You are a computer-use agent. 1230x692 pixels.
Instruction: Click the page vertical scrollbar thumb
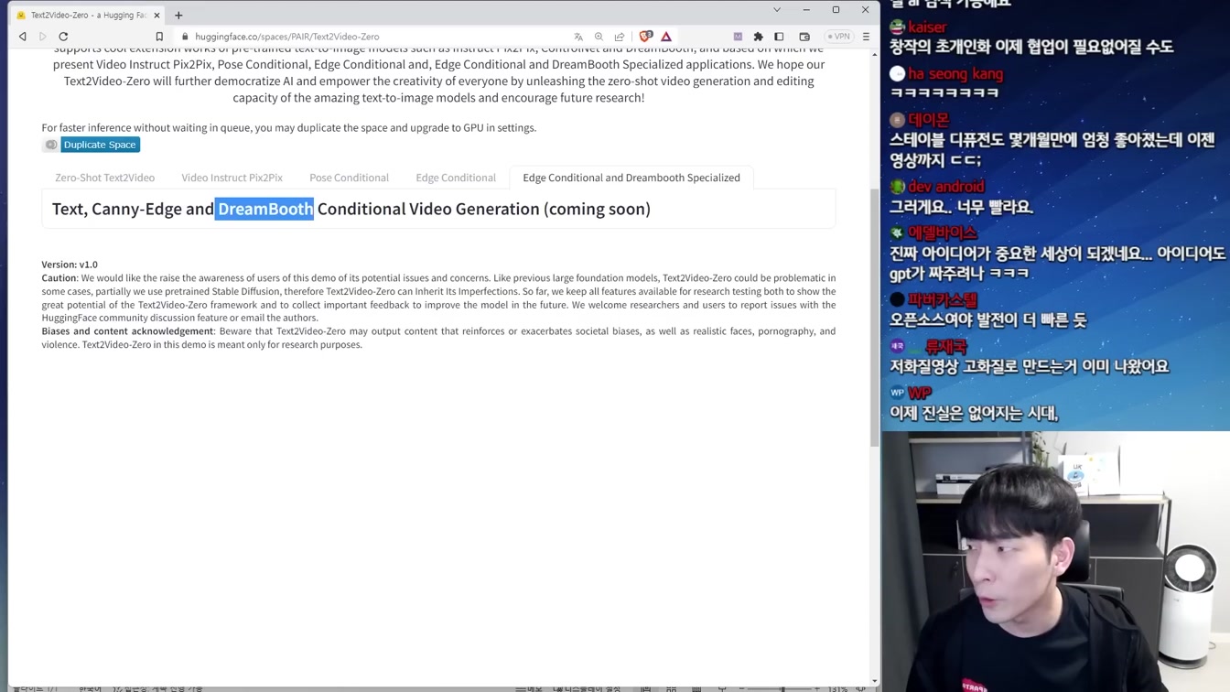(874, 317)
